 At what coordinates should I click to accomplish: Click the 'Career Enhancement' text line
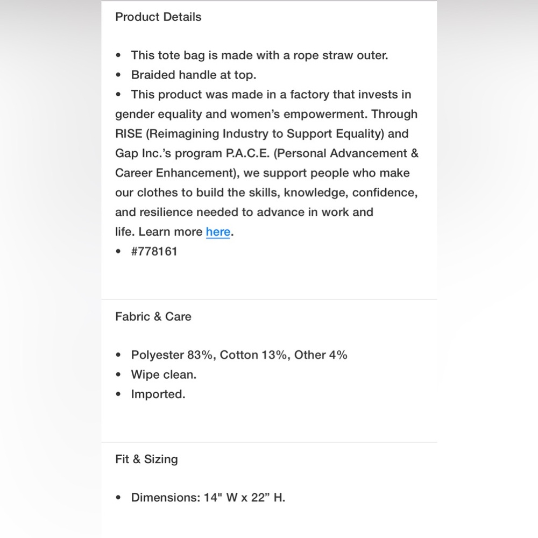[x=263, y=173]
